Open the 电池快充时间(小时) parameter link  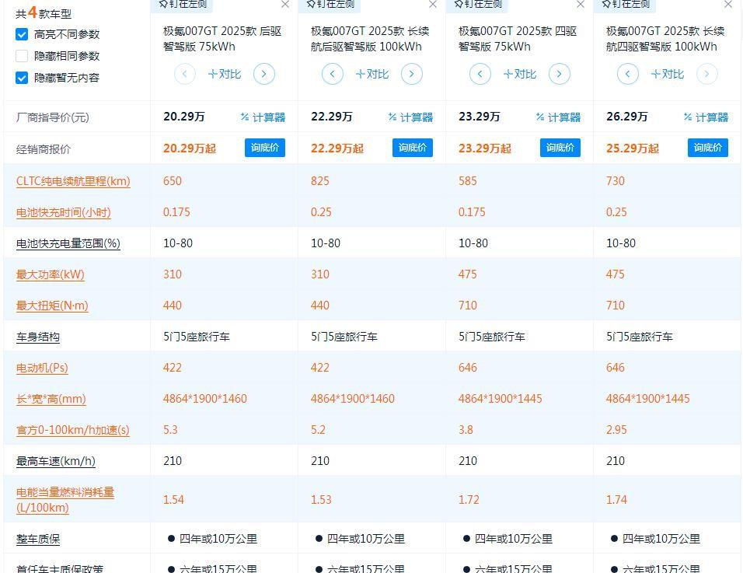[64, 212]
